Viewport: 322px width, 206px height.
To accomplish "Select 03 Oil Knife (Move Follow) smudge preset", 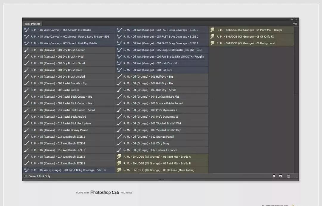I will [159, 170].
